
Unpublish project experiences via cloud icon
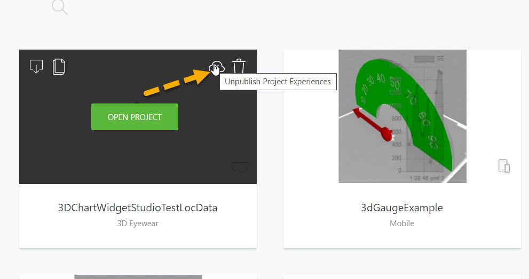[216, 67]
